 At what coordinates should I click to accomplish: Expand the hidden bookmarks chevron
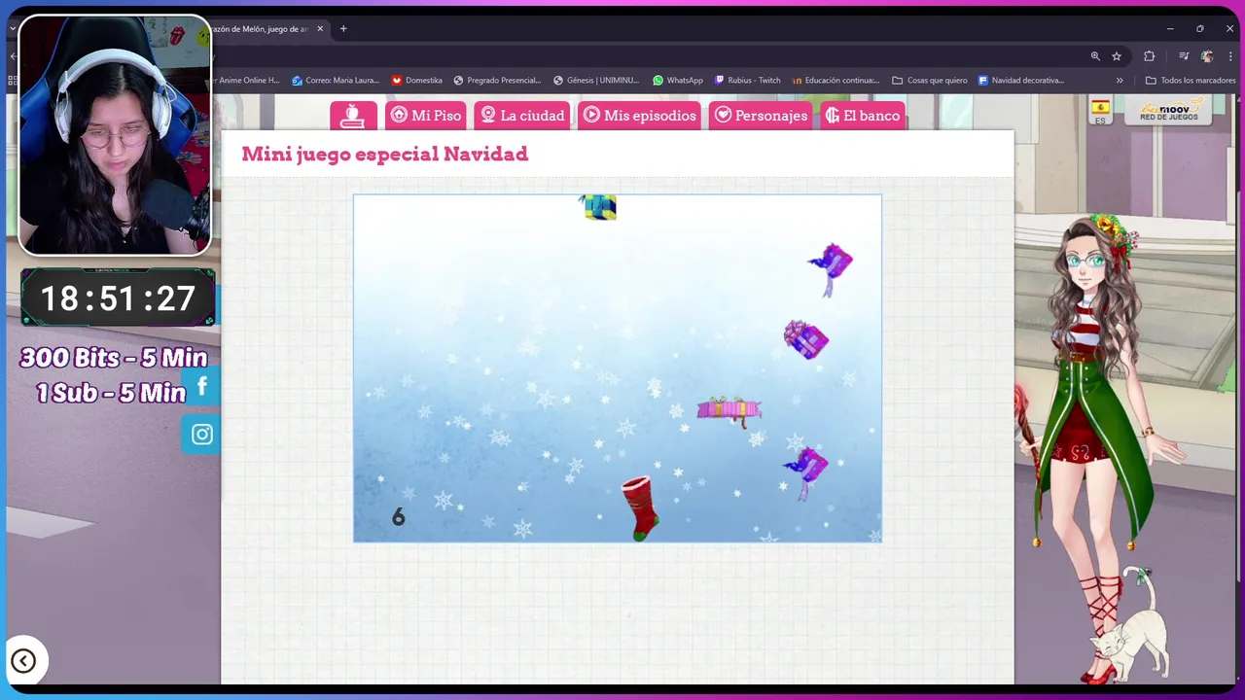1120,81
